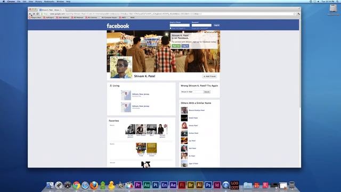Open the View menu

pos(31,1)
